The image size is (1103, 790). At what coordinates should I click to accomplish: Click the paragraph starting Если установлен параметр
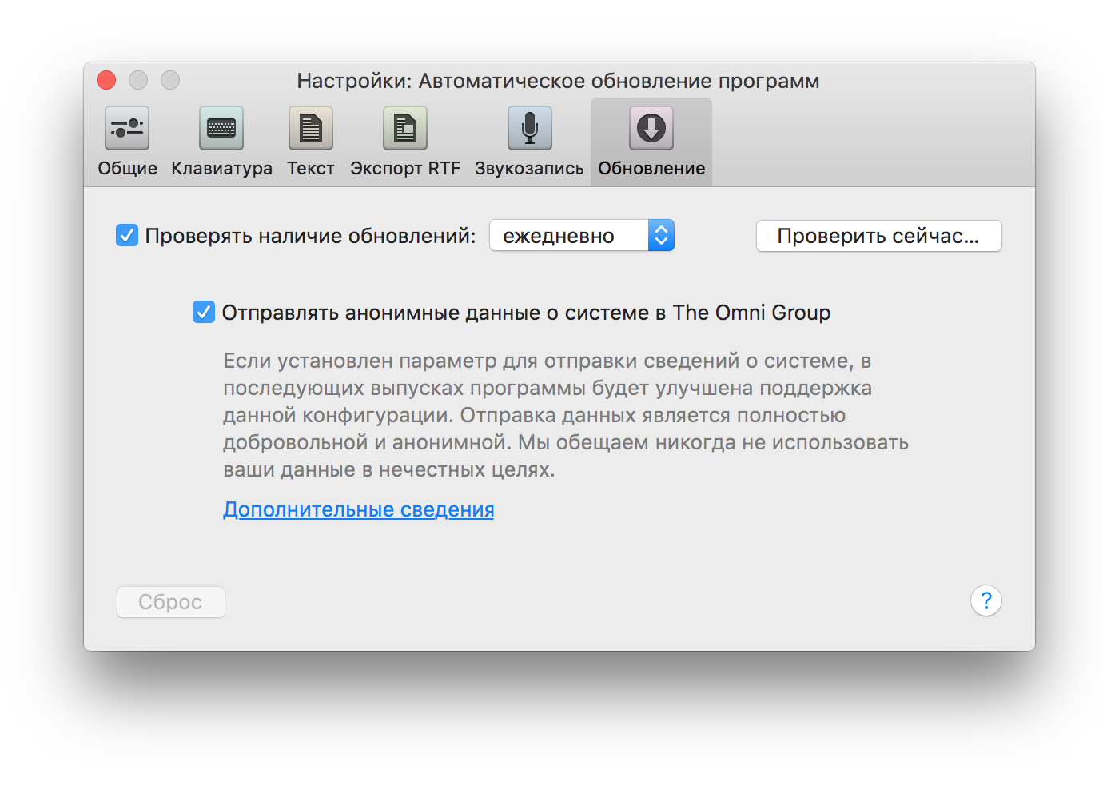coord(566,415)
